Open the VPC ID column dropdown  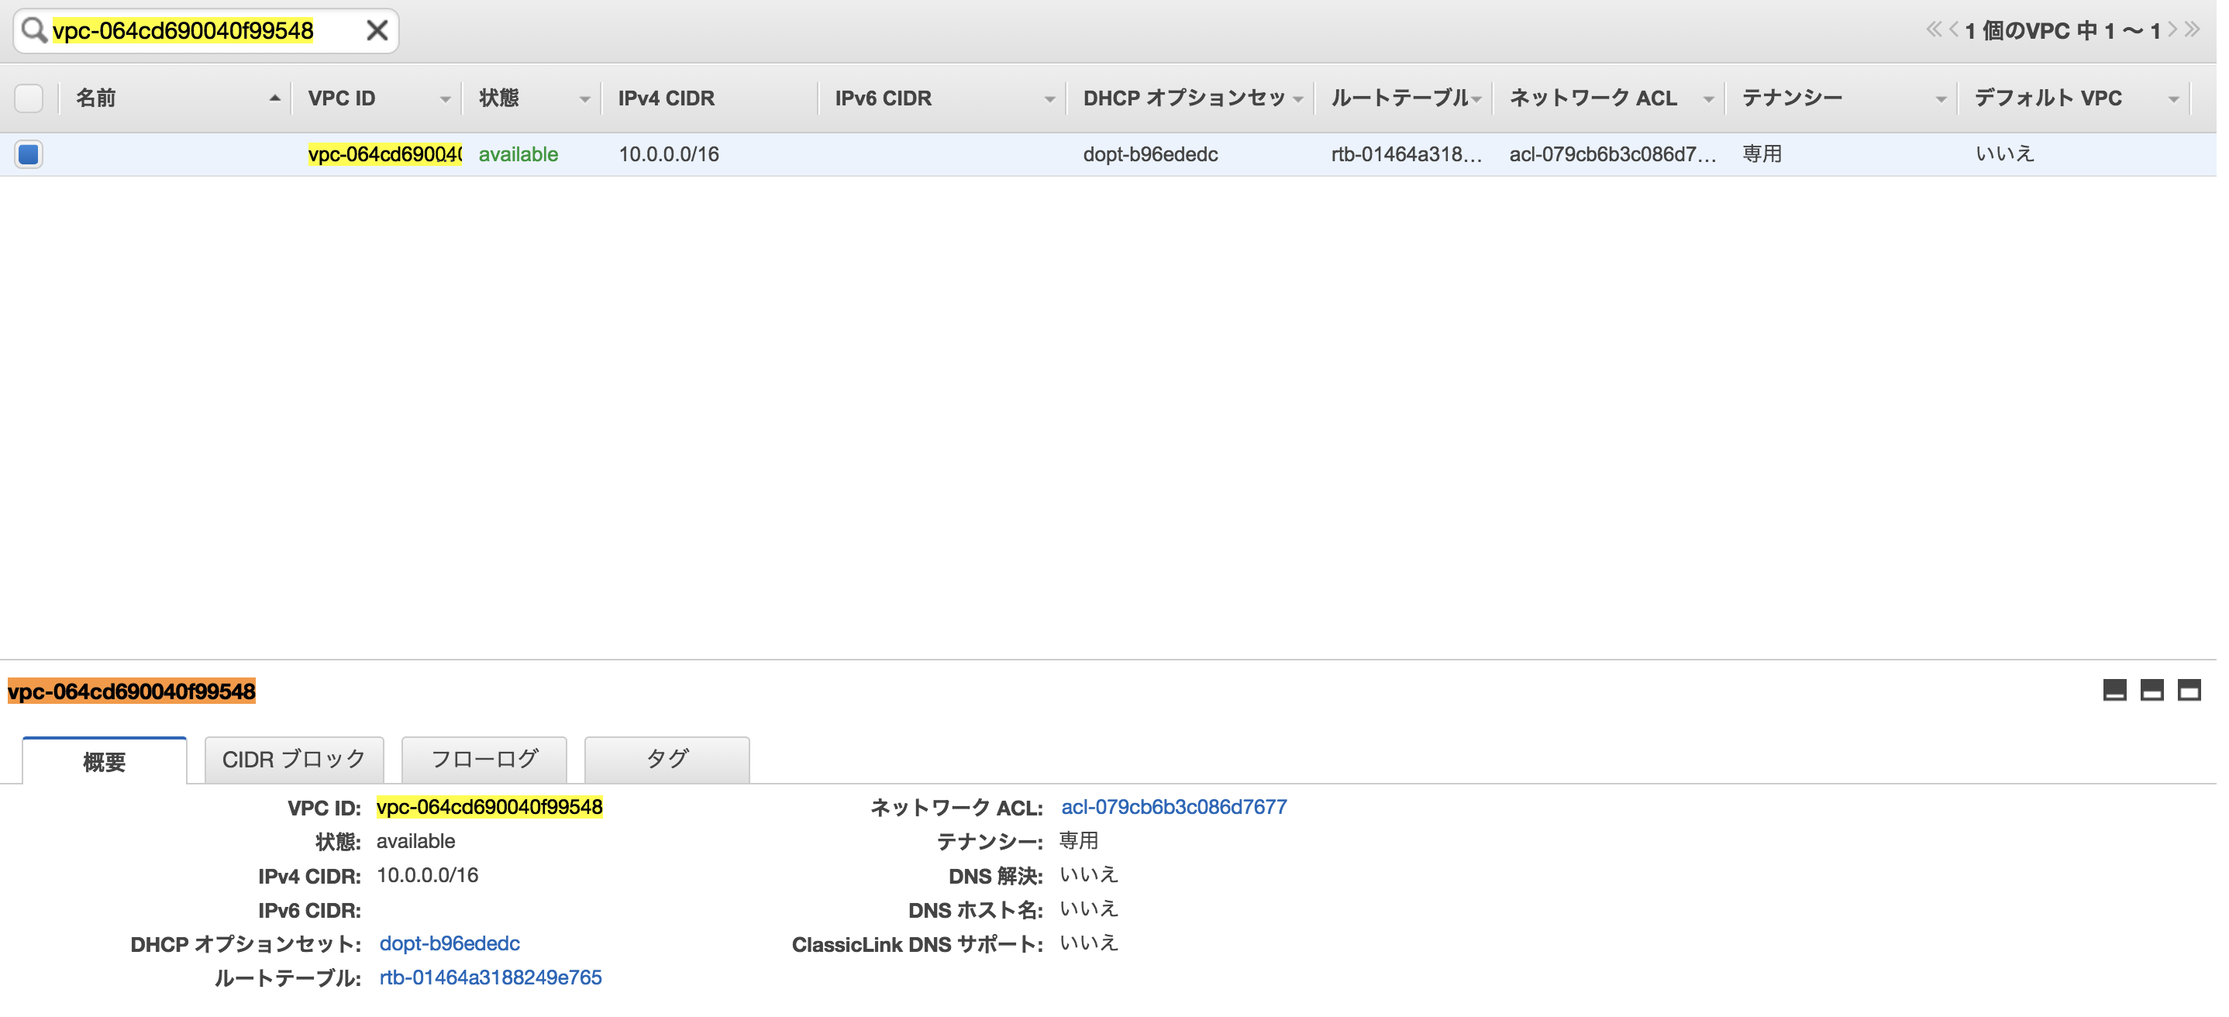445,99
